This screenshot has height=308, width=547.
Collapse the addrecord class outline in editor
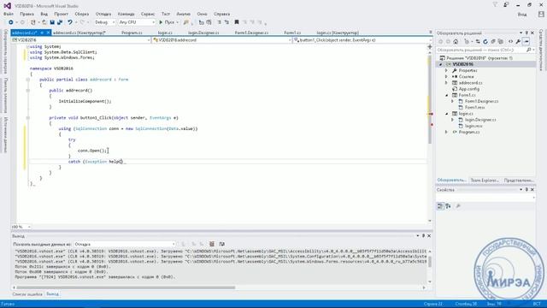28,80
